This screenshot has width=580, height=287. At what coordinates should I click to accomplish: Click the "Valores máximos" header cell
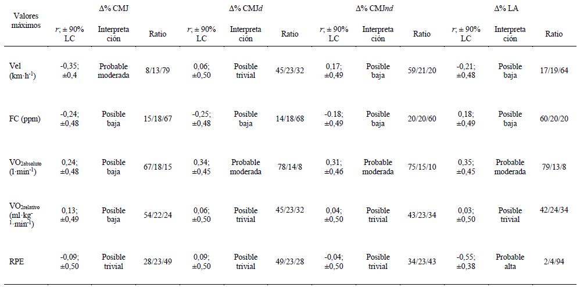[x=23, y=21]
